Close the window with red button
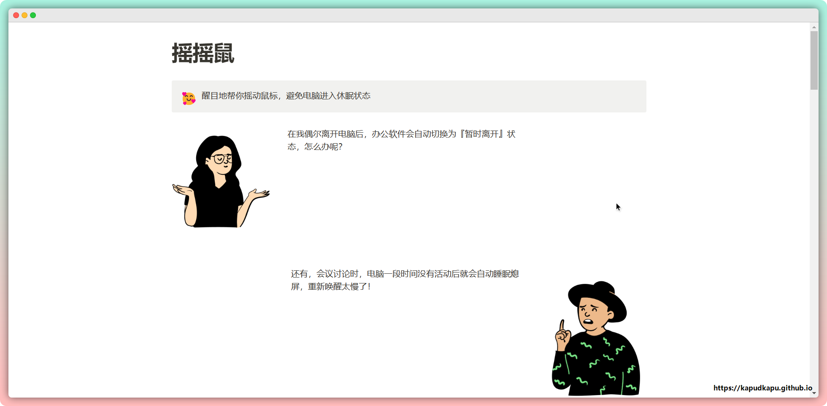The image size is (827, 406). (x=16, y=15)
